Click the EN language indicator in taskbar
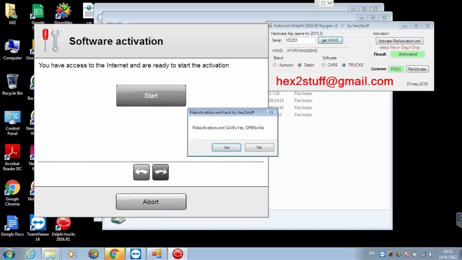 coord(371,253)
